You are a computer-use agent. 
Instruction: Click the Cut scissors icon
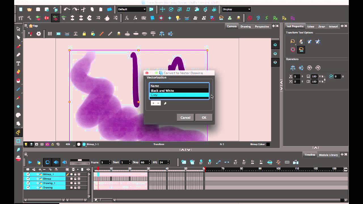(x=83, y=9)
